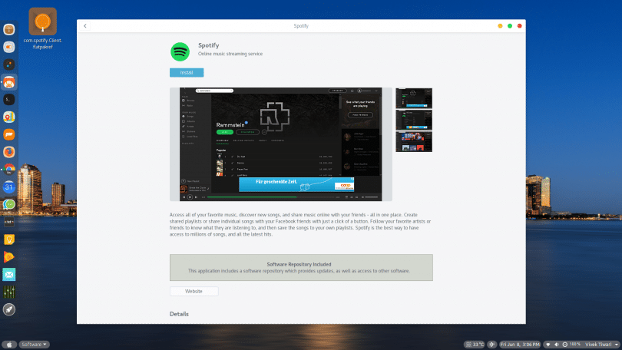The width and height of the screenshot is (622, 350).
Task: Click the brightness indicator in bottom panel
Action: (x=492, y=345)
